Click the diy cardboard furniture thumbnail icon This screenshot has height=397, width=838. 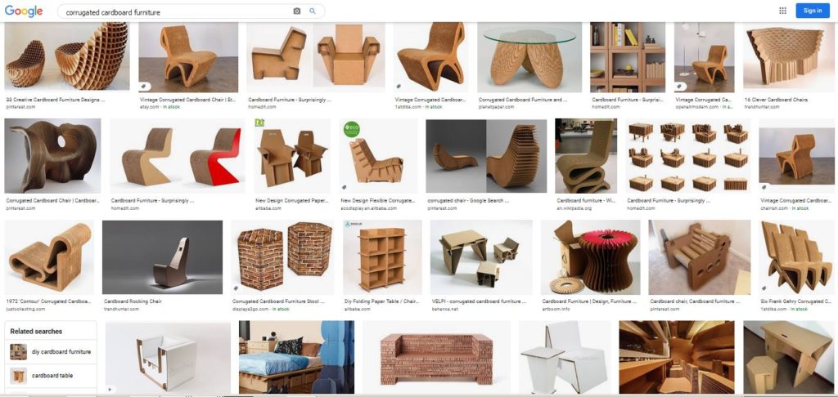tap(18, 351)
